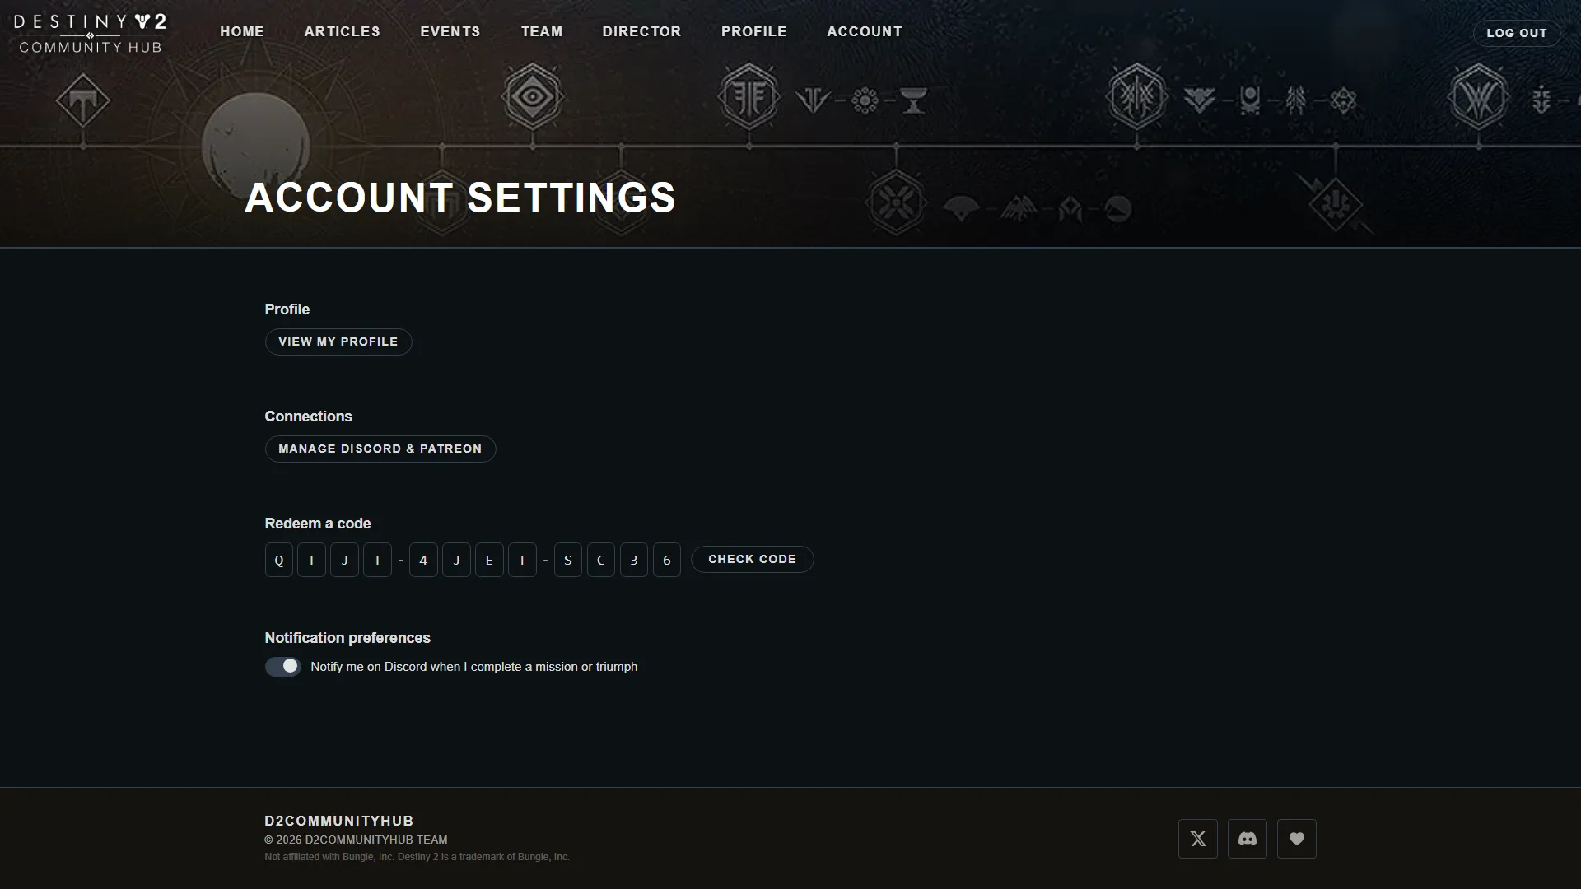1581x889 pixels.
Task: Click the Account Settings page title
Action: coord(460,198)
